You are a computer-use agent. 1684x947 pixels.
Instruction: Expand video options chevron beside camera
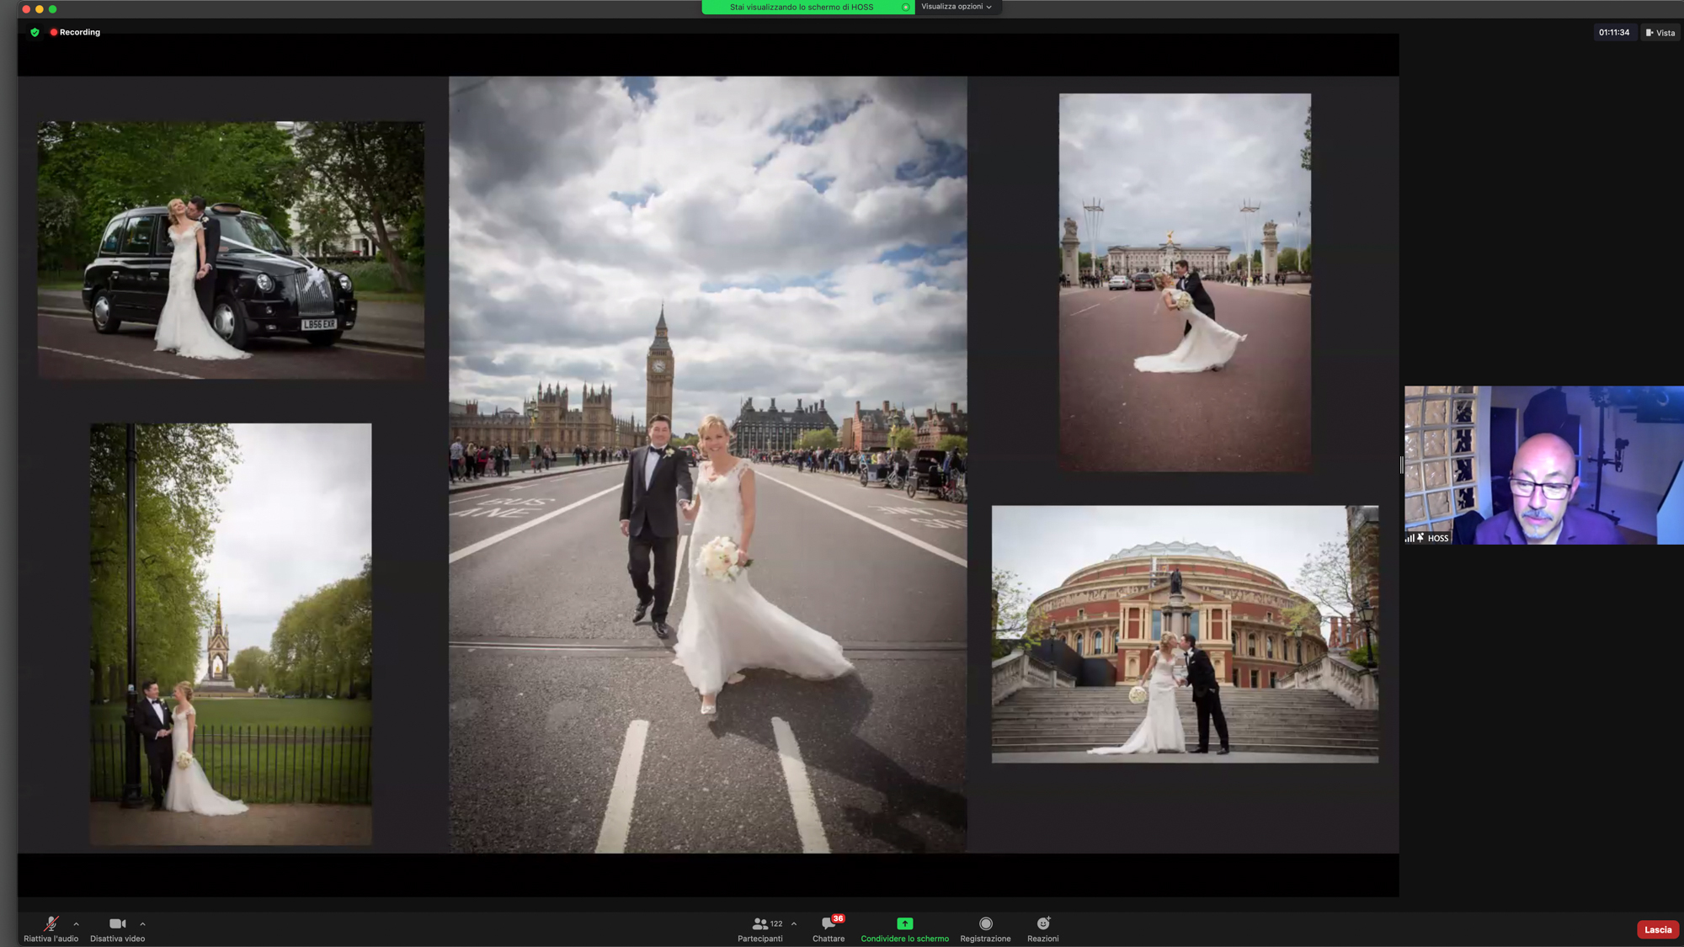point(142,924)
